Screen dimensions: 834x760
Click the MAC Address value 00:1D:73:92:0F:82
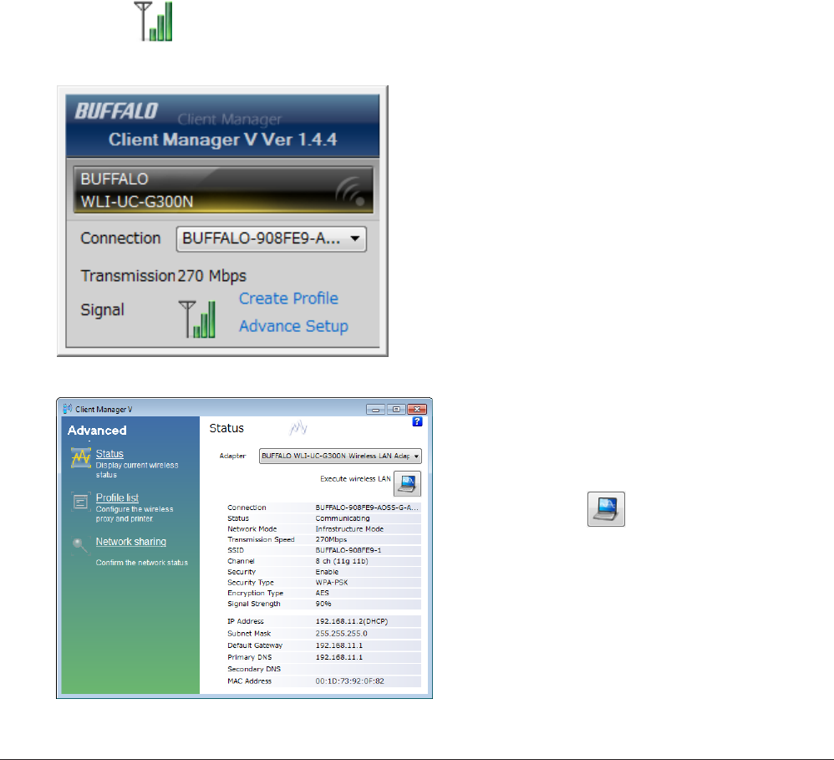[349, 681]
